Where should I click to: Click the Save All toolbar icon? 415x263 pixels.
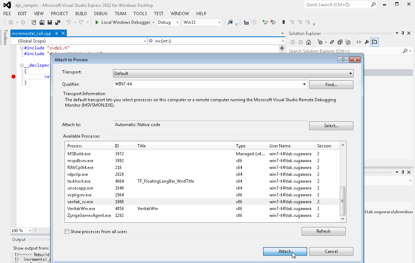[57, 22]
